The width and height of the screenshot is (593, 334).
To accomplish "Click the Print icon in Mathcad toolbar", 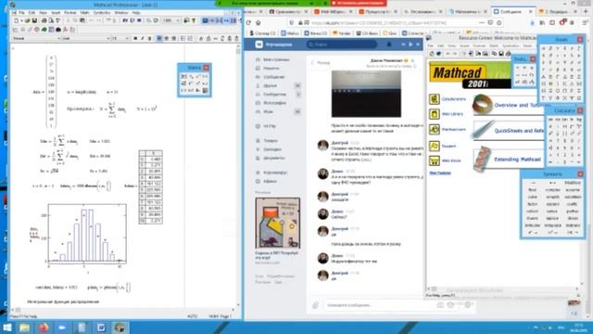I will pos(44,20).
